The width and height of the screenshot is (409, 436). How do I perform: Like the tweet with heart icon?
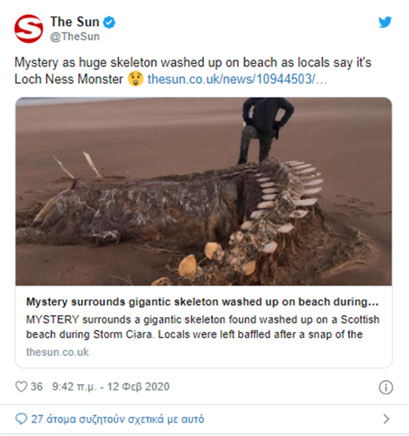21,386
